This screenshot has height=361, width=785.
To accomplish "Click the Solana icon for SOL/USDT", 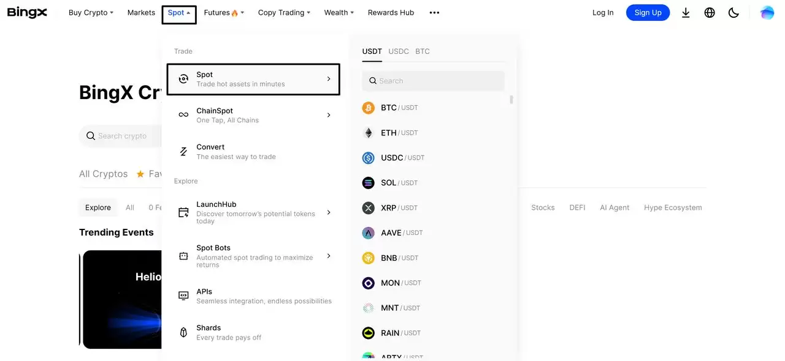I will pos(368,183).
